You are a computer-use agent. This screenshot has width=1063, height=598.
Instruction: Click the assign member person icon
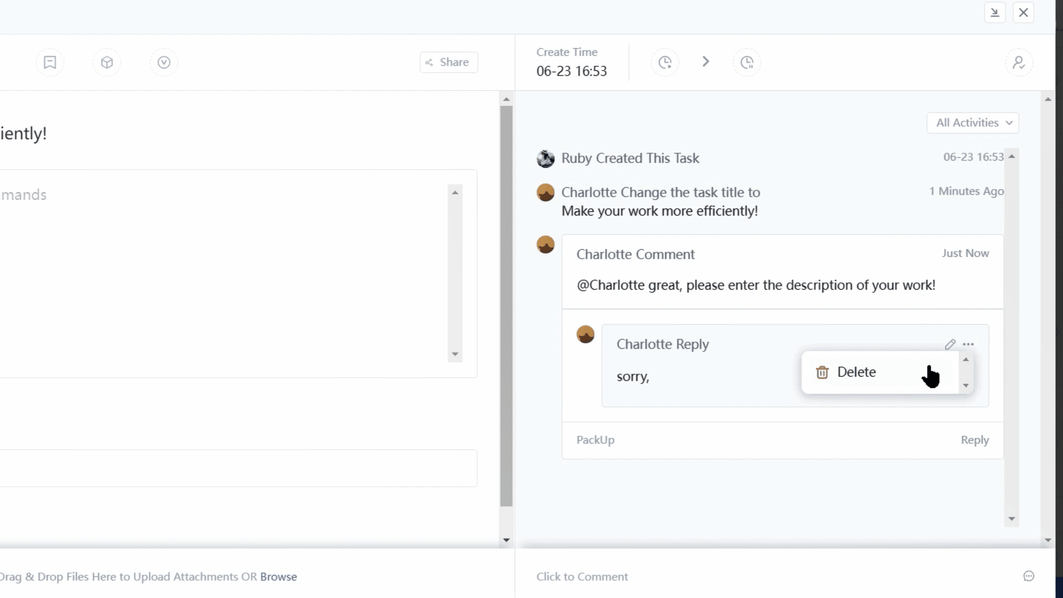pyautogui.click(x=1019, y=62)
